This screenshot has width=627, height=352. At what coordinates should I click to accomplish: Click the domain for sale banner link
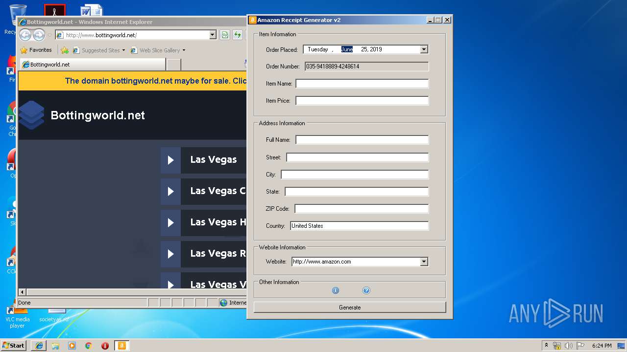pyautogui.click(x=156, y=81)
